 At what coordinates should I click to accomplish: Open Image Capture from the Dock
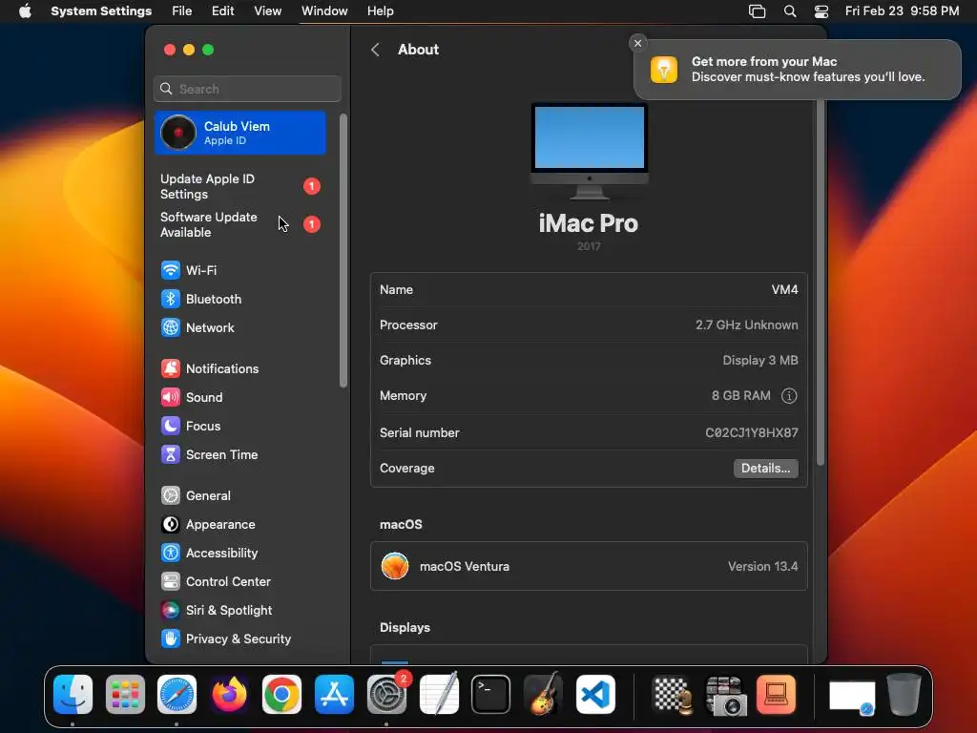(725, 694)
